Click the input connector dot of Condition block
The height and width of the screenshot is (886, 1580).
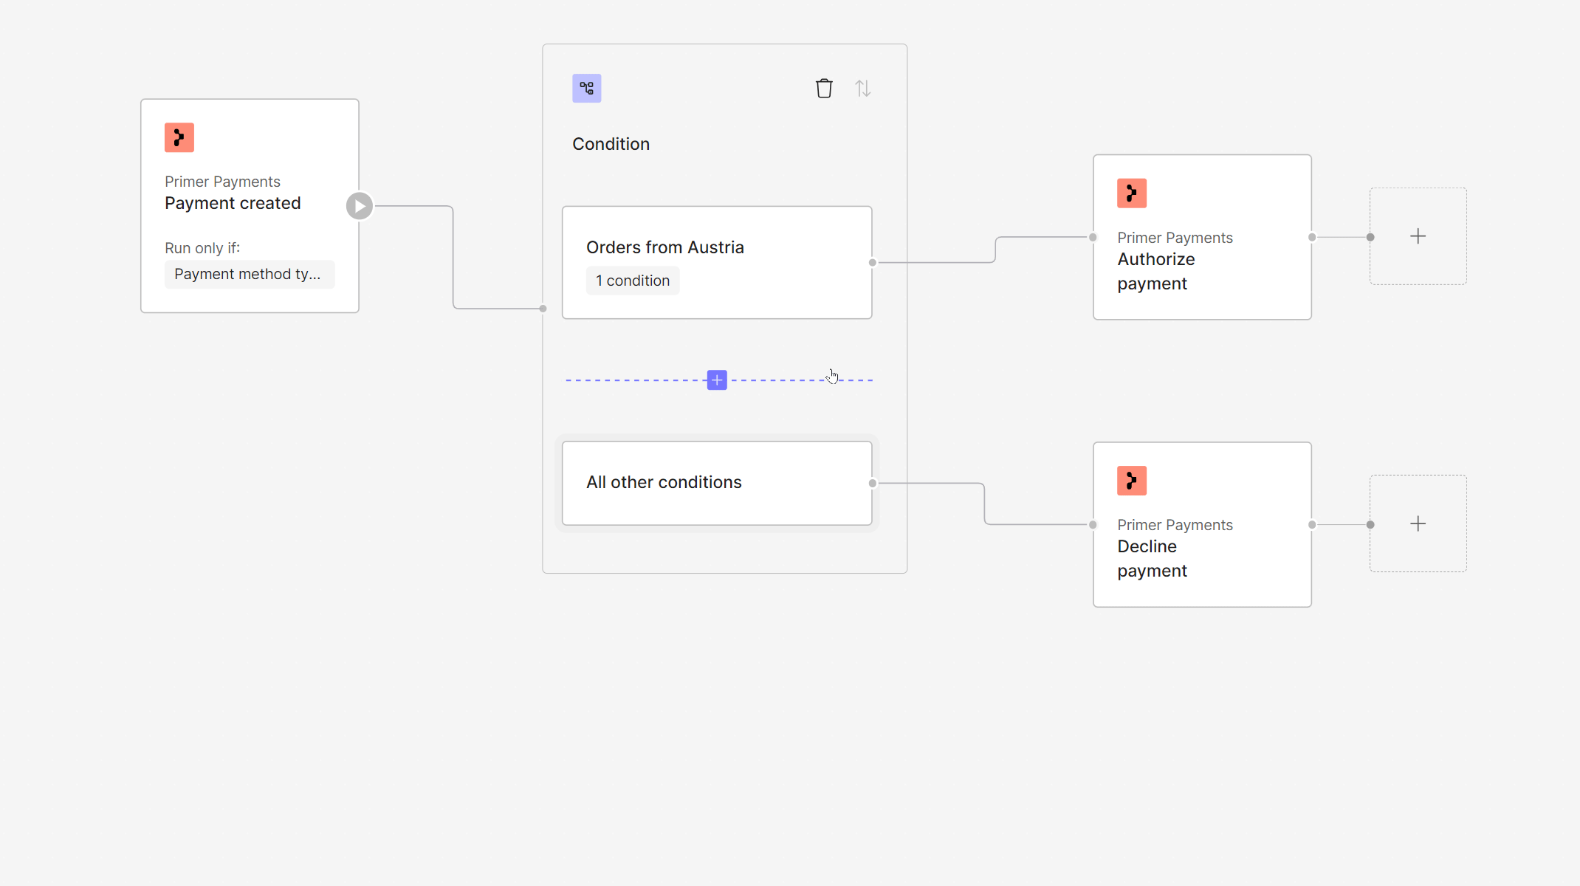543,309
